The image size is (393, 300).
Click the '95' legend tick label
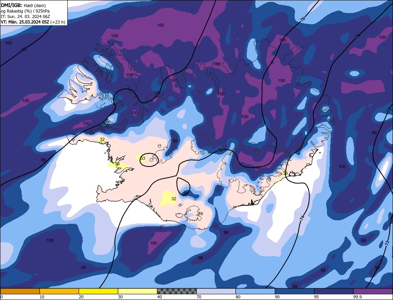pyautogui.click(x=316, y=297)
